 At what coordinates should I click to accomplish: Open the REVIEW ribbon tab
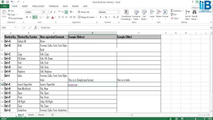(x=75, y=6)
